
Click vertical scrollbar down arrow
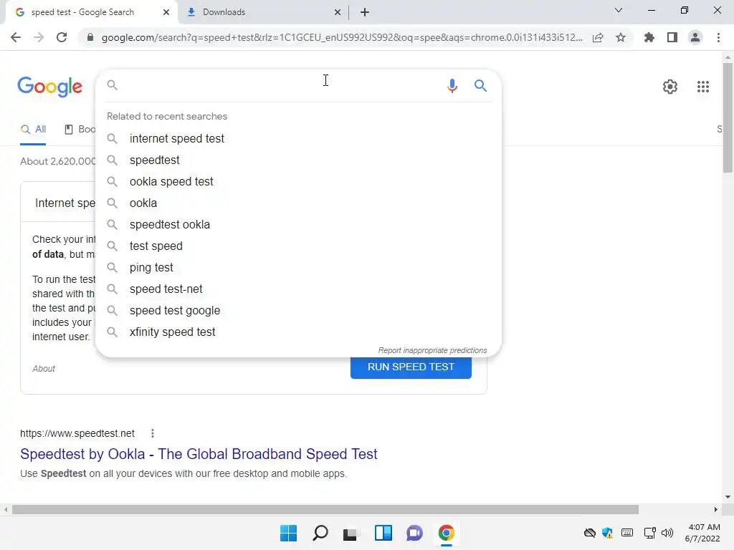[728, 497]
